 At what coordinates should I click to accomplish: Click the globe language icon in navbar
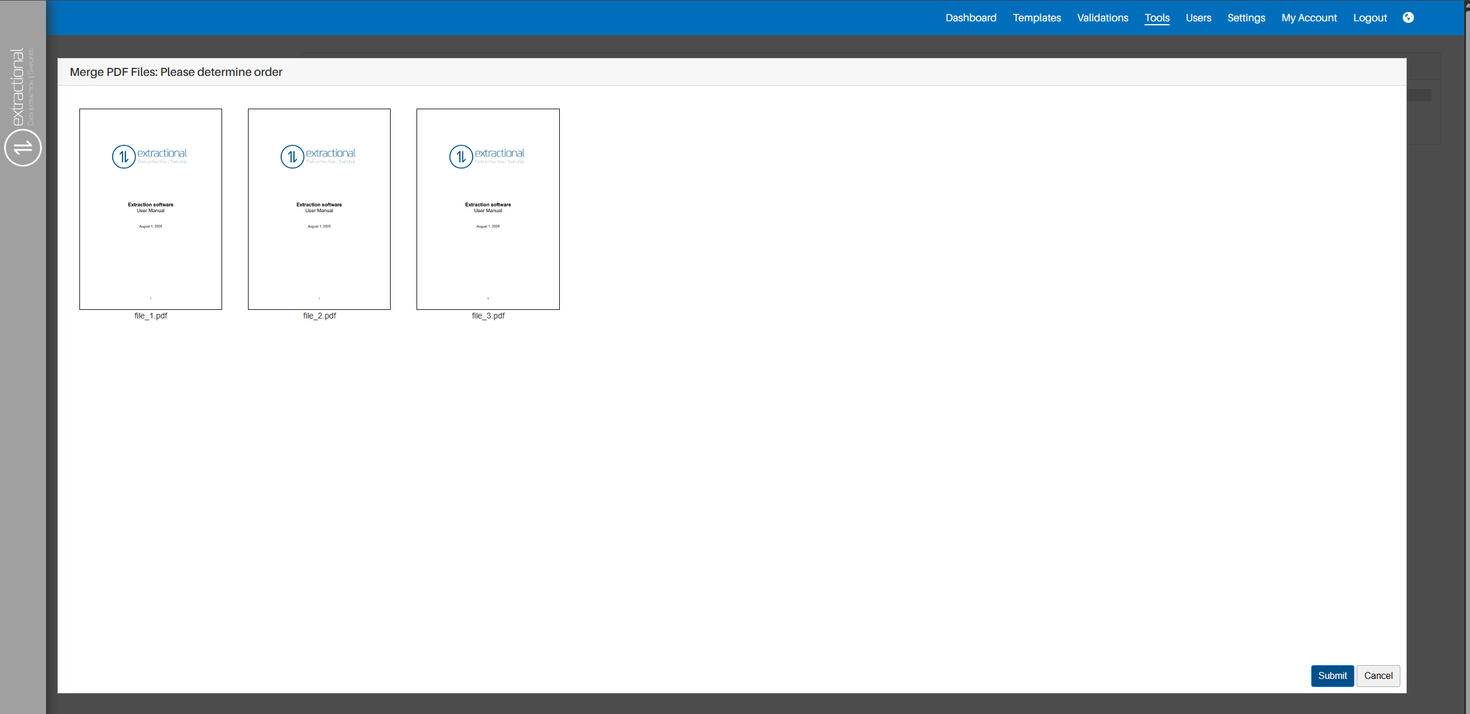[x=1408, y=18]
